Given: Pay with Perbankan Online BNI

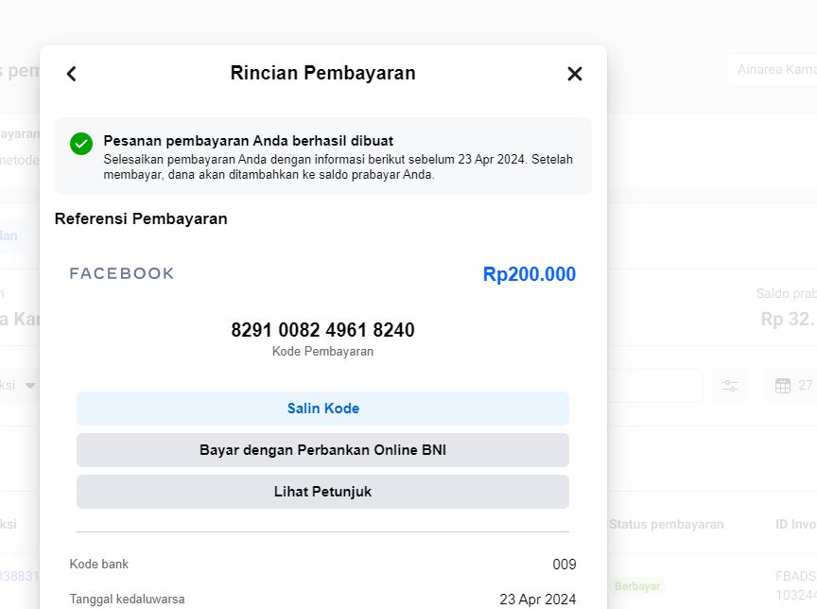Looking at the screenshot, I should click(x=322, y=450).
